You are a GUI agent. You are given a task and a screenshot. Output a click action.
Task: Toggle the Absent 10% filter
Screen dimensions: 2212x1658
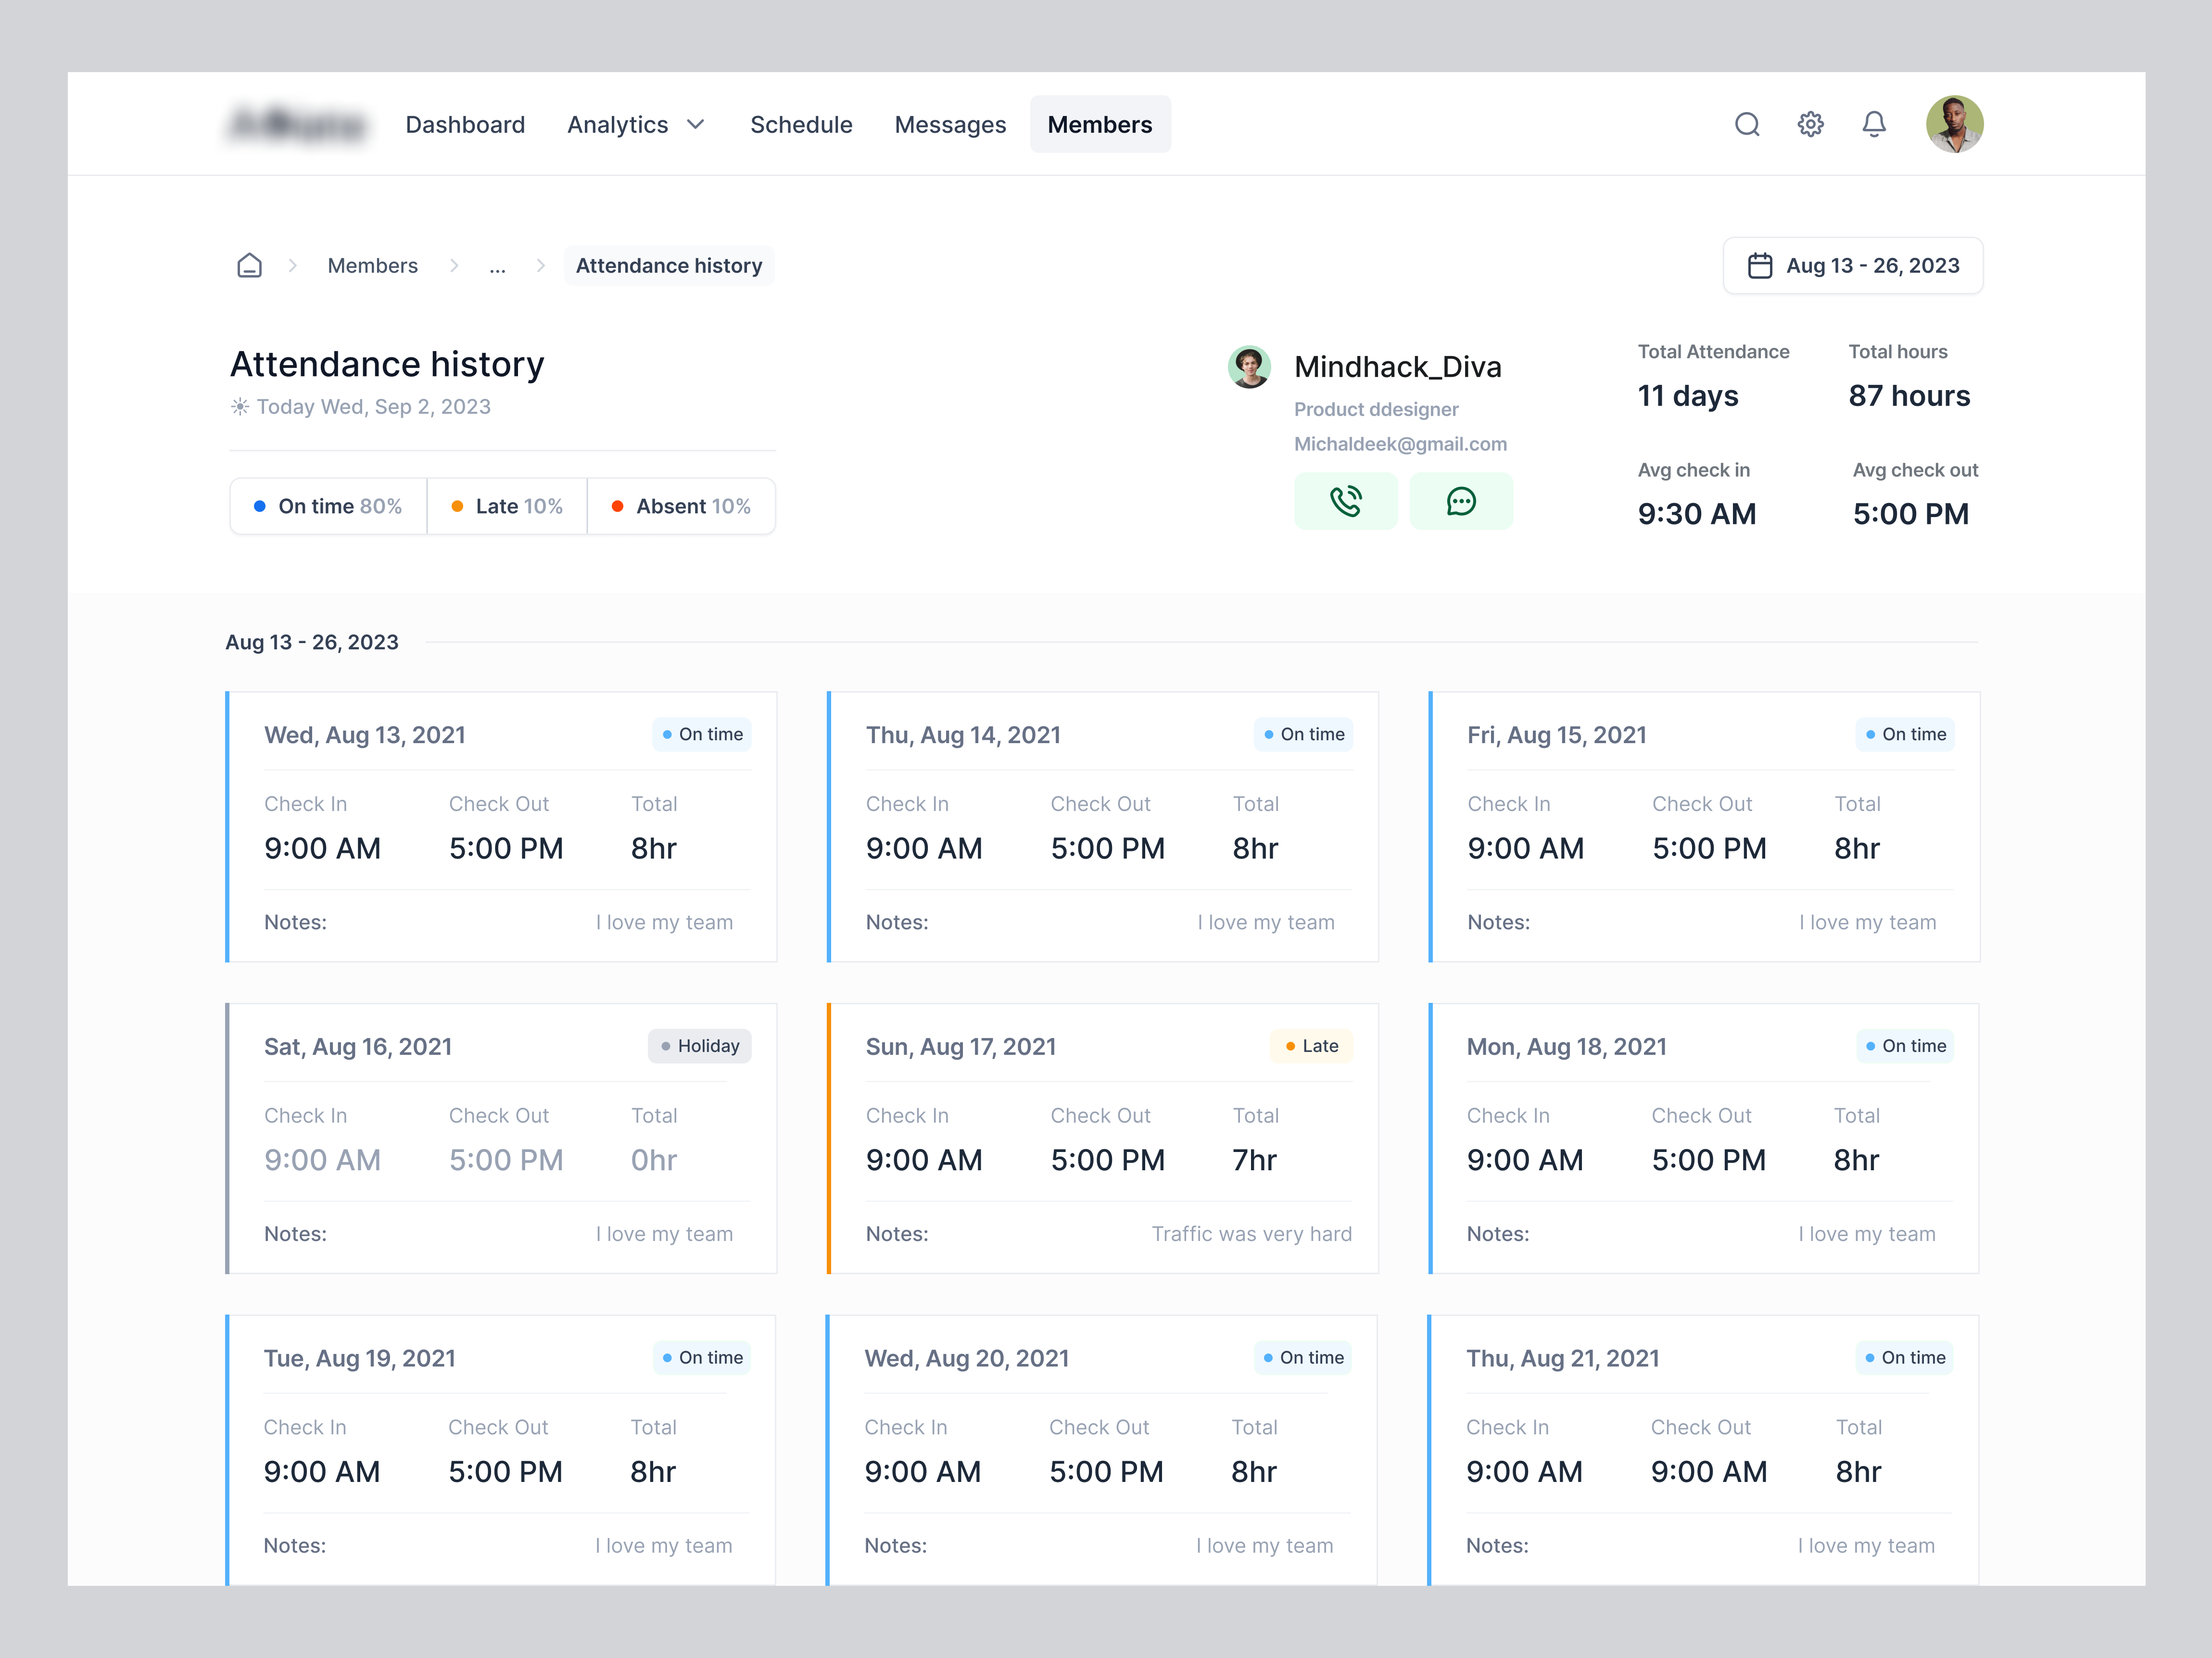[682, 506]
